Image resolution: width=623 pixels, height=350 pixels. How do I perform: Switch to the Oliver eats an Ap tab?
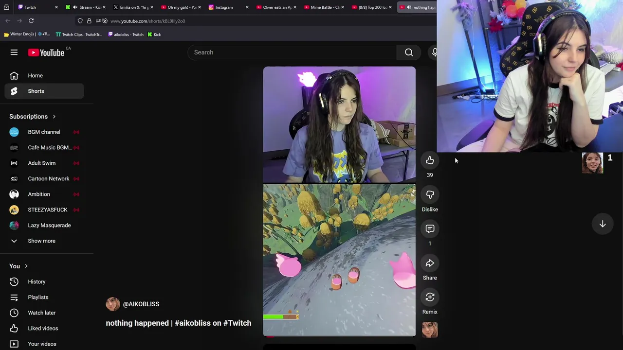277,7
